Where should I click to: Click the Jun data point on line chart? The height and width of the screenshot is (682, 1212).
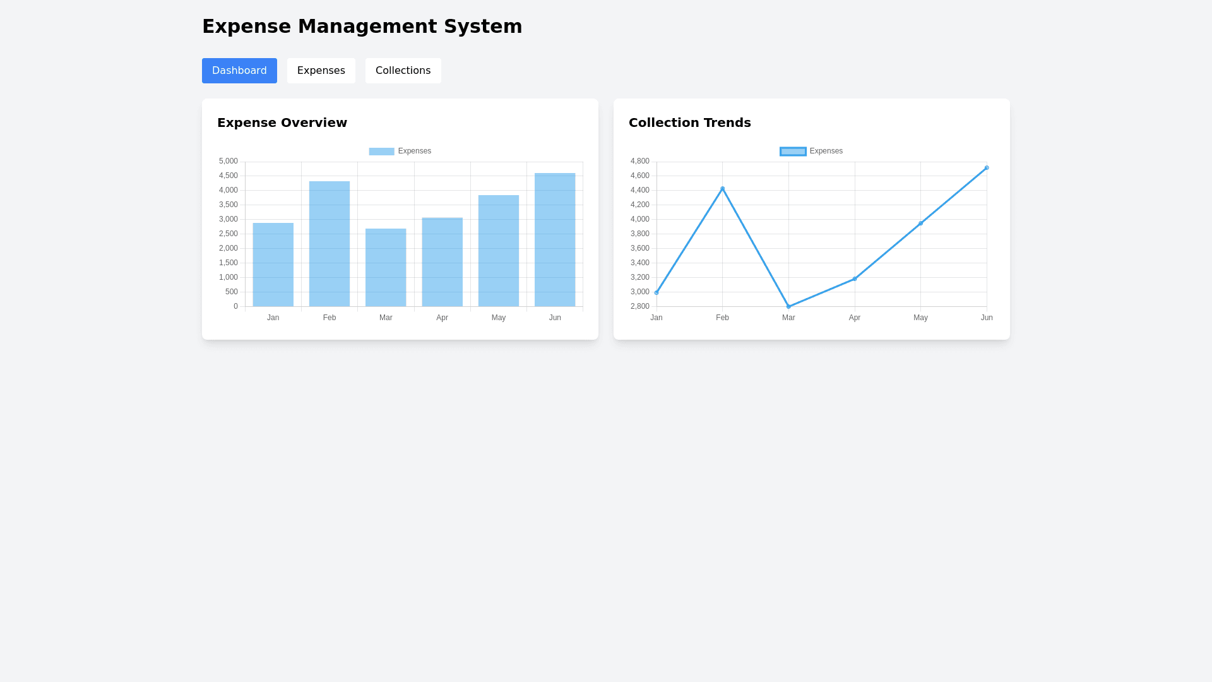coord(987,168)
